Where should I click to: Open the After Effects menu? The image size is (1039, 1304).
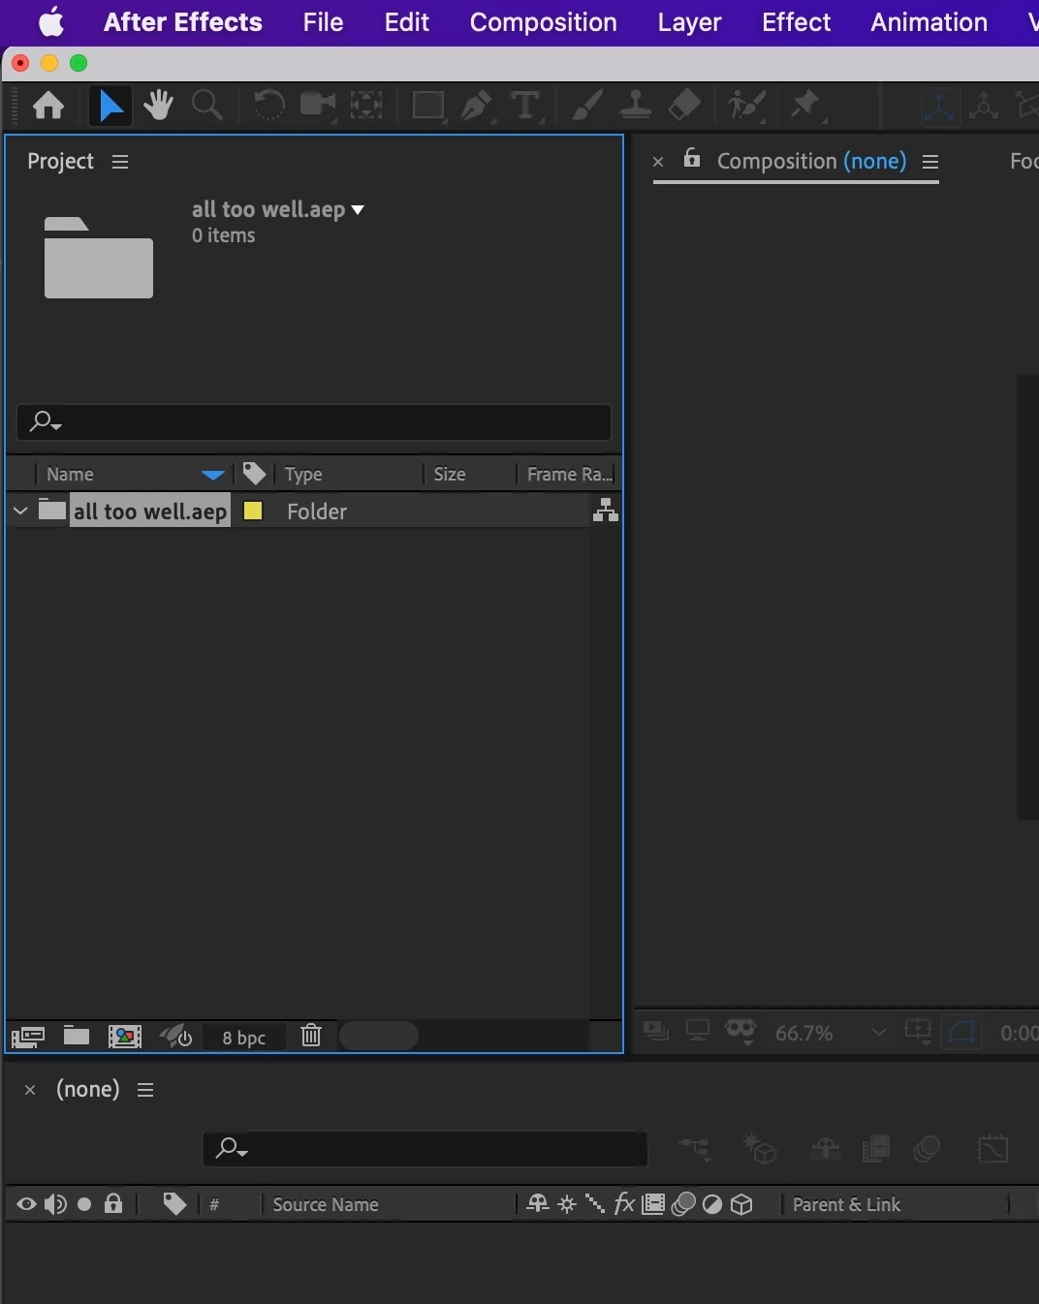[182, 22]
